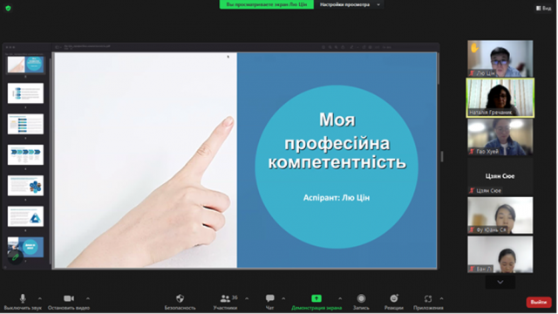Select Наталія Гречаник video tile
Screen dimensions: 558x314
click(x=500, y=98)
